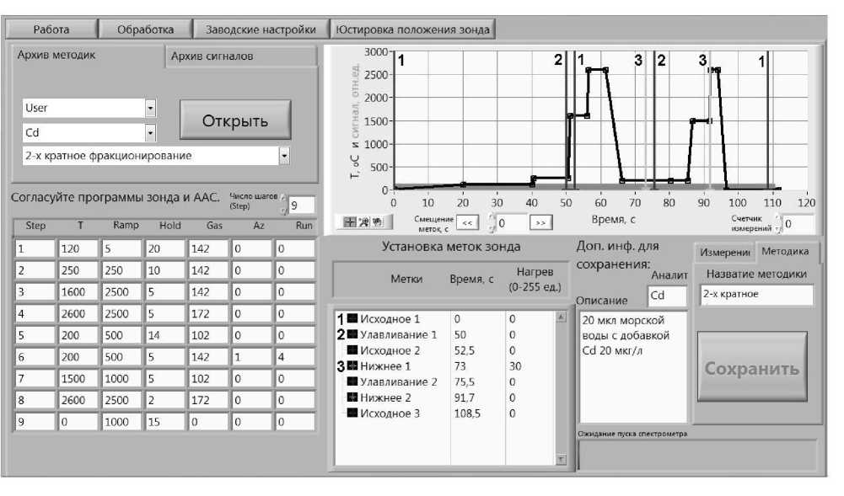The height and width of the screenshot is (496, 844).
Task: Select the zoom graph tool
Action: point(364,222)
